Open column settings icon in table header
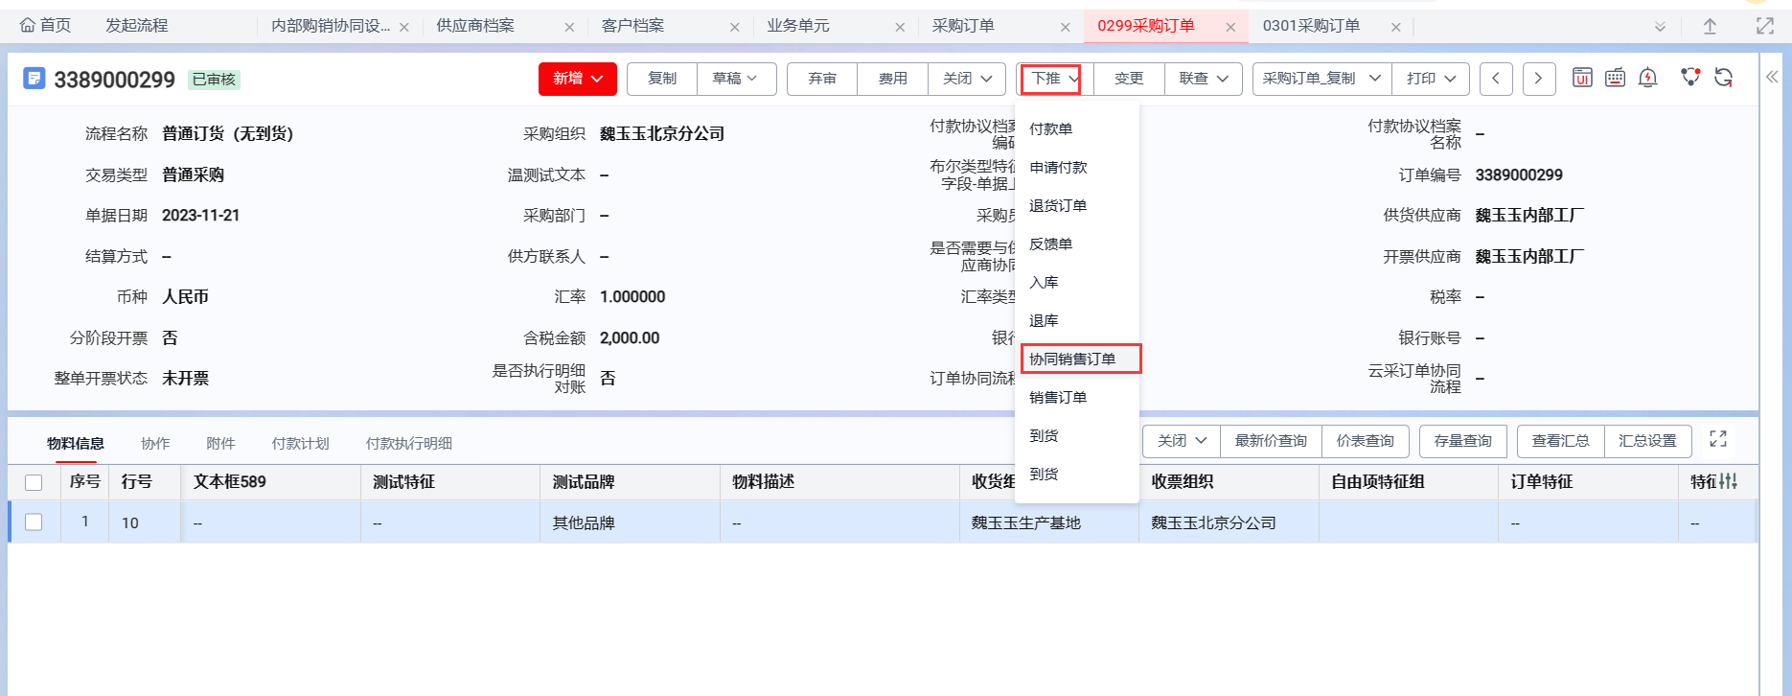Screen dimensions: 1792x696 coord(1728,481)
